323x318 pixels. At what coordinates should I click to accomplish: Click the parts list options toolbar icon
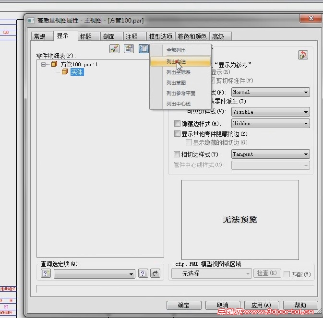tap(129, 49)
